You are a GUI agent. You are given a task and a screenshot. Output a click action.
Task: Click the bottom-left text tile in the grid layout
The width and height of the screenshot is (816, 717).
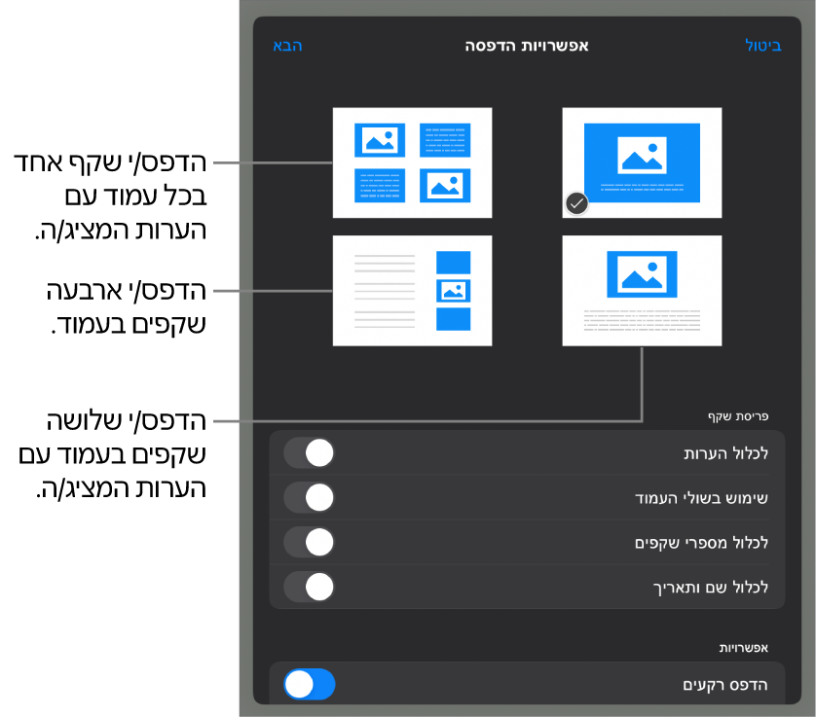pos(380,185)
